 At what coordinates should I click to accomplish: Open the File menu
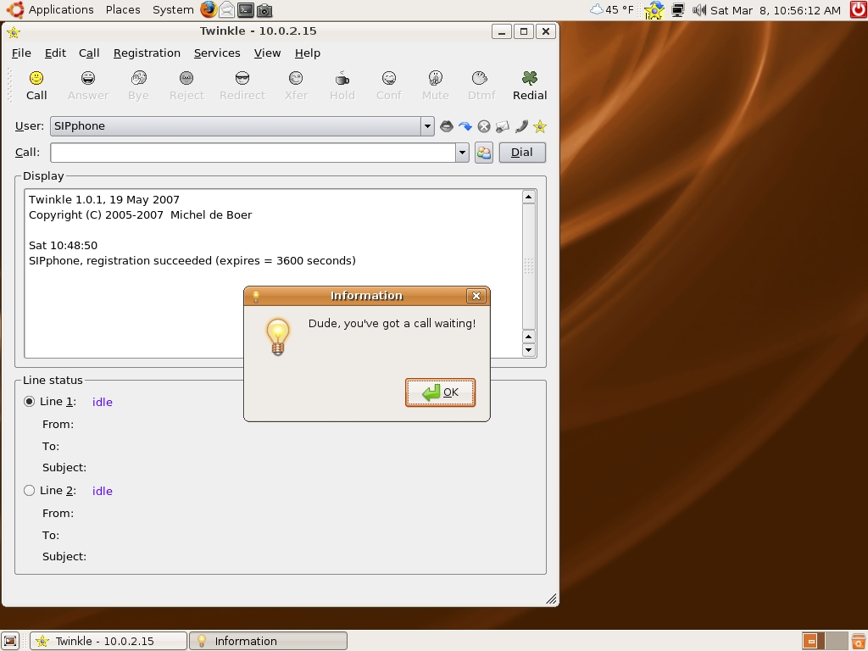point(21,53)
